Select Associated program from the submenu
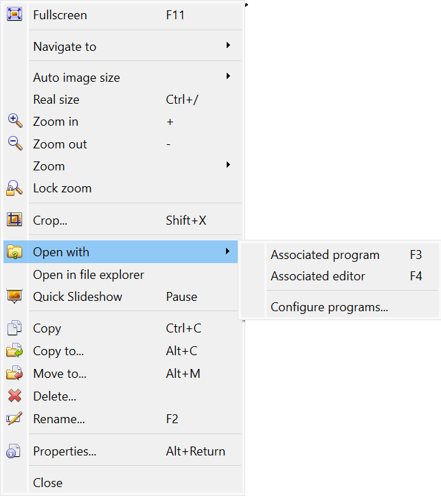Viewport: 441px width, 496px height. click(325, 255)
